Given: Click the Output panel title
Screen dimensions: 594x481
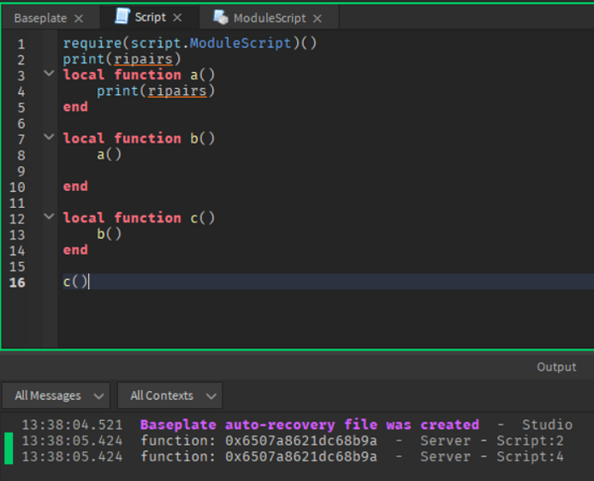Looking at the screenshot, I should pyautogui.click(x=556, y=366).
